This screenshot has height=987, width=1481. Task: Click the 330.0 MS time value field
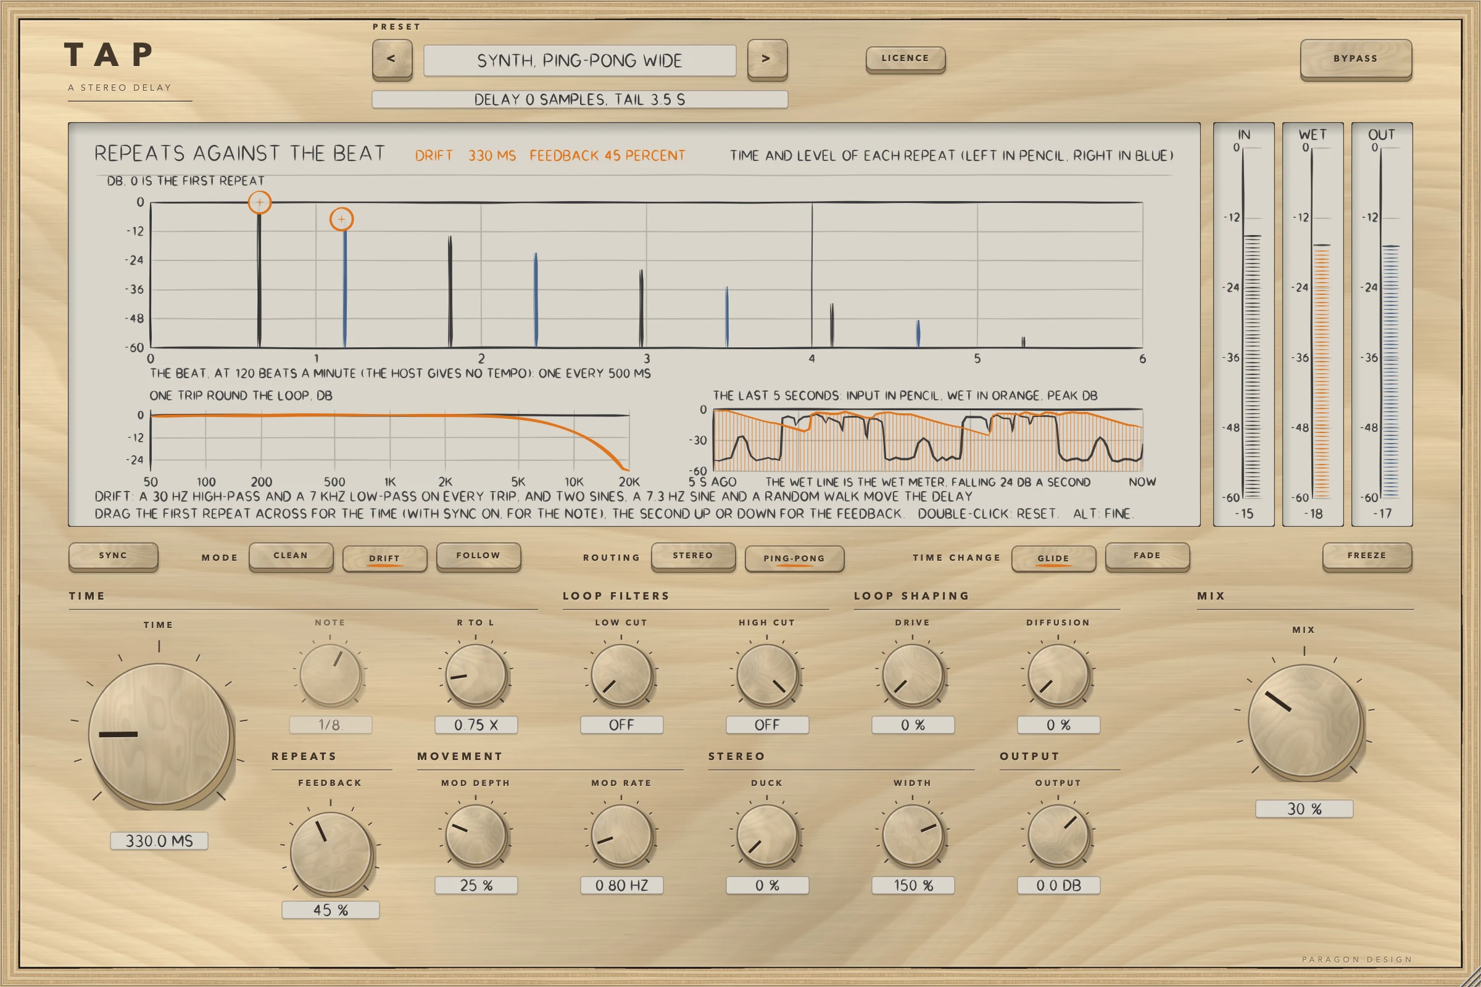(x=159, y=841)
